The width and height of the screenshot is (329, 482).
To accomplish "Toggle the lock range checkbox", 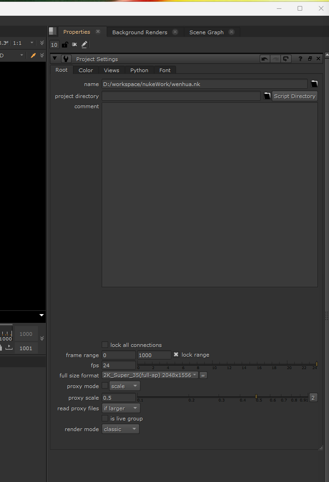I will [176, 355].
